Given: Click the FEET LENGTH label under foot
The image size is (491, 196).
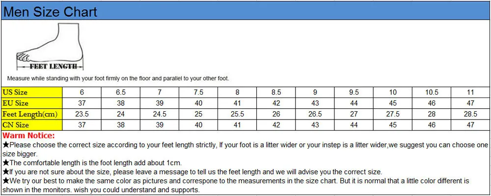Looking at the screenshot, I should 53,66.
